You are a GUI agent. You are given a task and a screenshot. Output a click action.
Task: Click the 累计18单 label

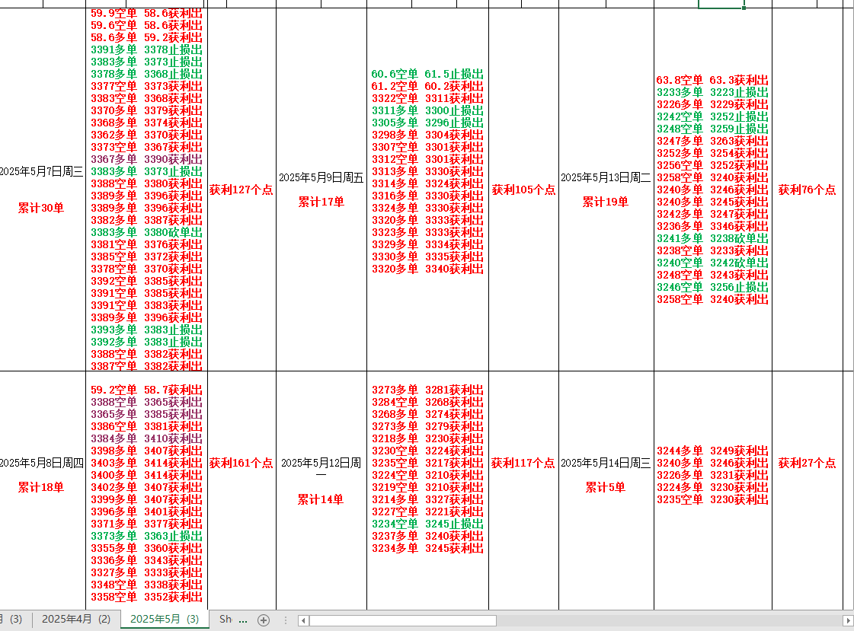[41, 487]
